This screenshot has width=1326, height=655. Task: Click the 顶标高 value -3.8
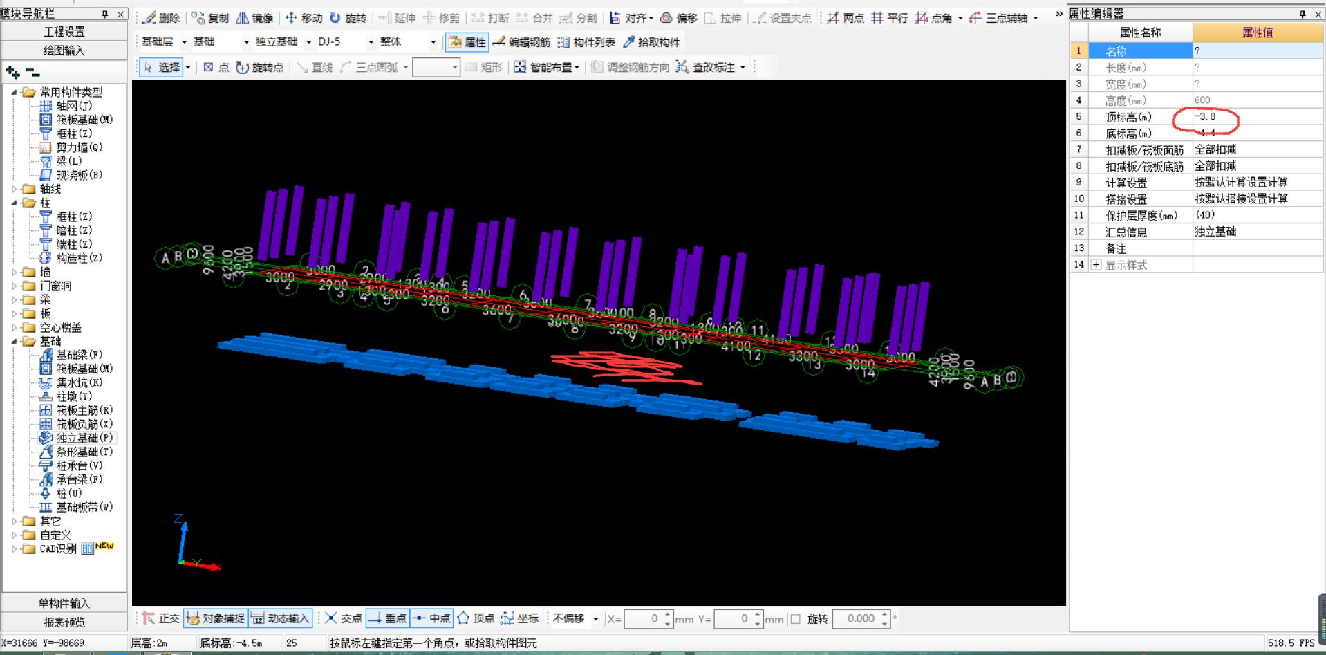[x=1258, y=116]
